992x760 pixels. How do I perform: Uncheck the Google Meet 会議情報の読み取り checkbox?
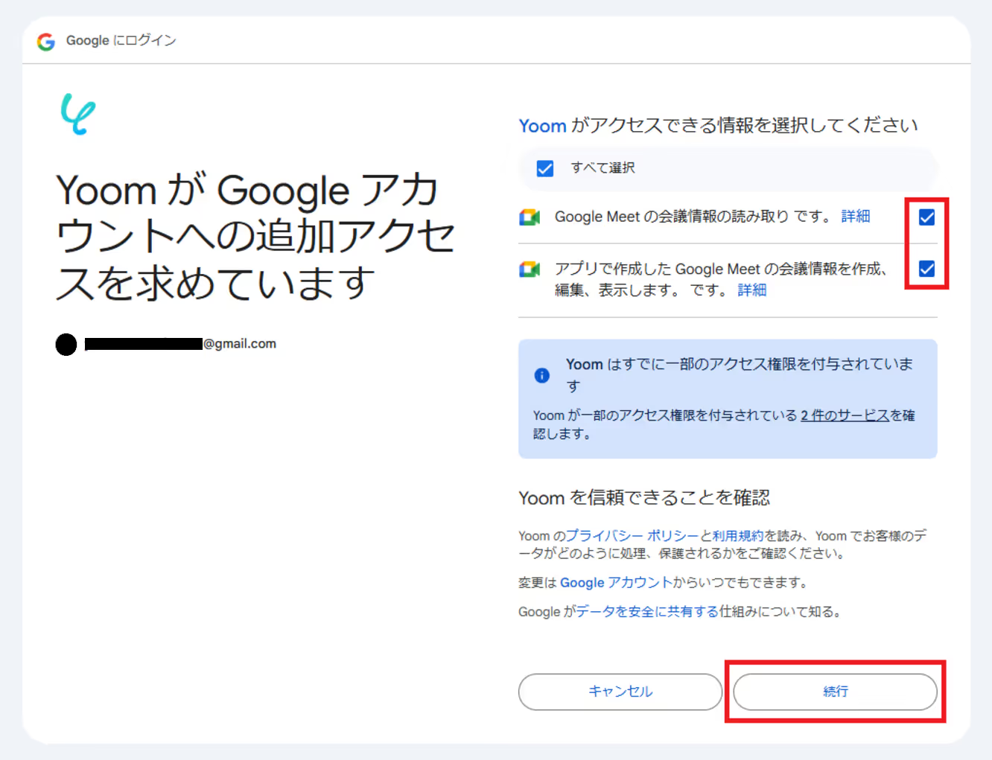click(926, 217)
